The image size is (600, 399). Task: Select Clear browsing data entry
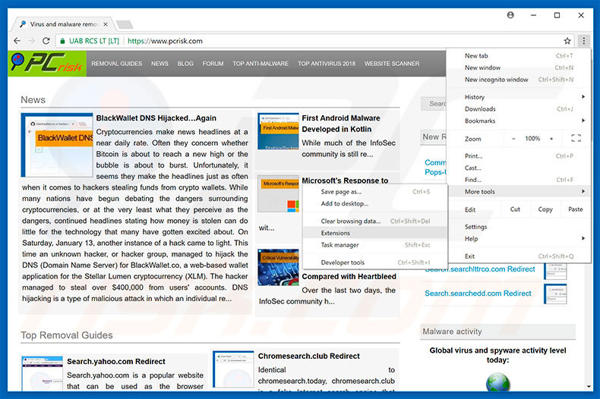[375, 221]
